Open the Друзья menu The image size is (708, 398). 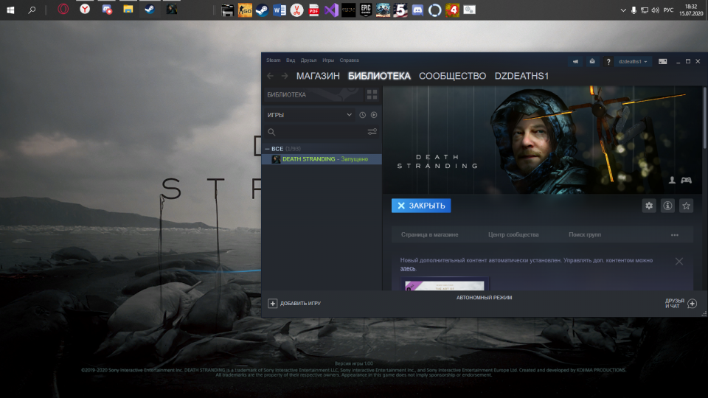click(x=308, y=60)
